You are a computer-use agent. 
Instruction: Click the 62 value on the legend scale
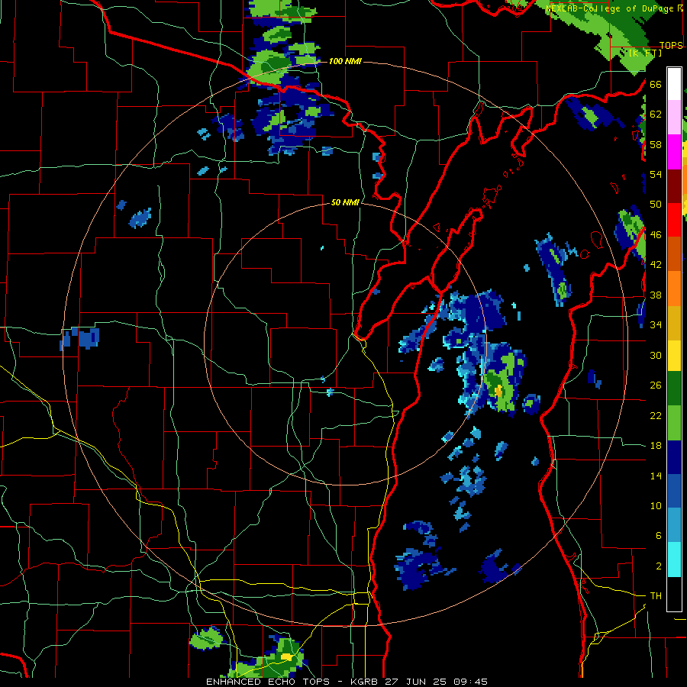656,114
